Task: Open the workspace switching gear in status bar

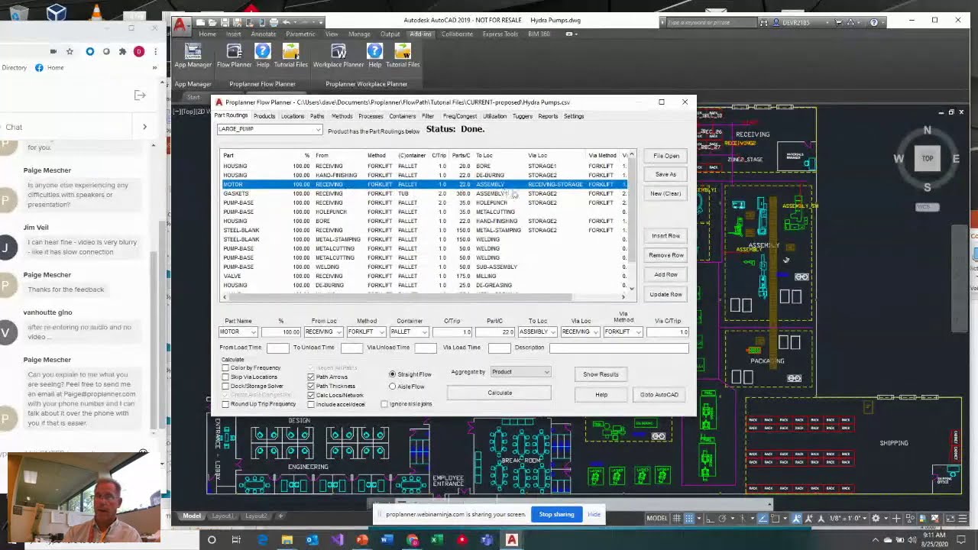Action: pyautogui.click(x=876, y=518)
